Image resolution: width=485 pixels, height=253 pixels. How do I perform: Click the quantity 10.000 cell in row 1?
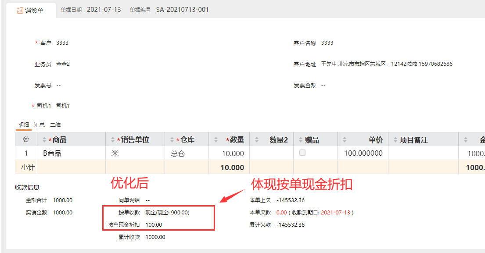point(229,153)
